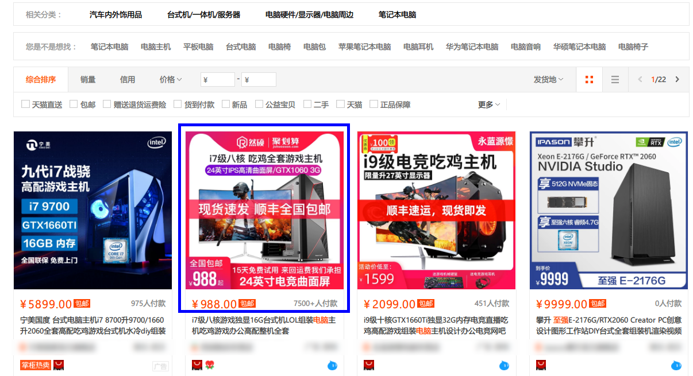
Task: Enable the 公益宝贝 checkbox
Action: coord(259,104)
